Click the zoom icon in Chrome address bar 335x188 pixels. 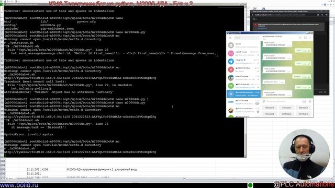coord(322,15)
